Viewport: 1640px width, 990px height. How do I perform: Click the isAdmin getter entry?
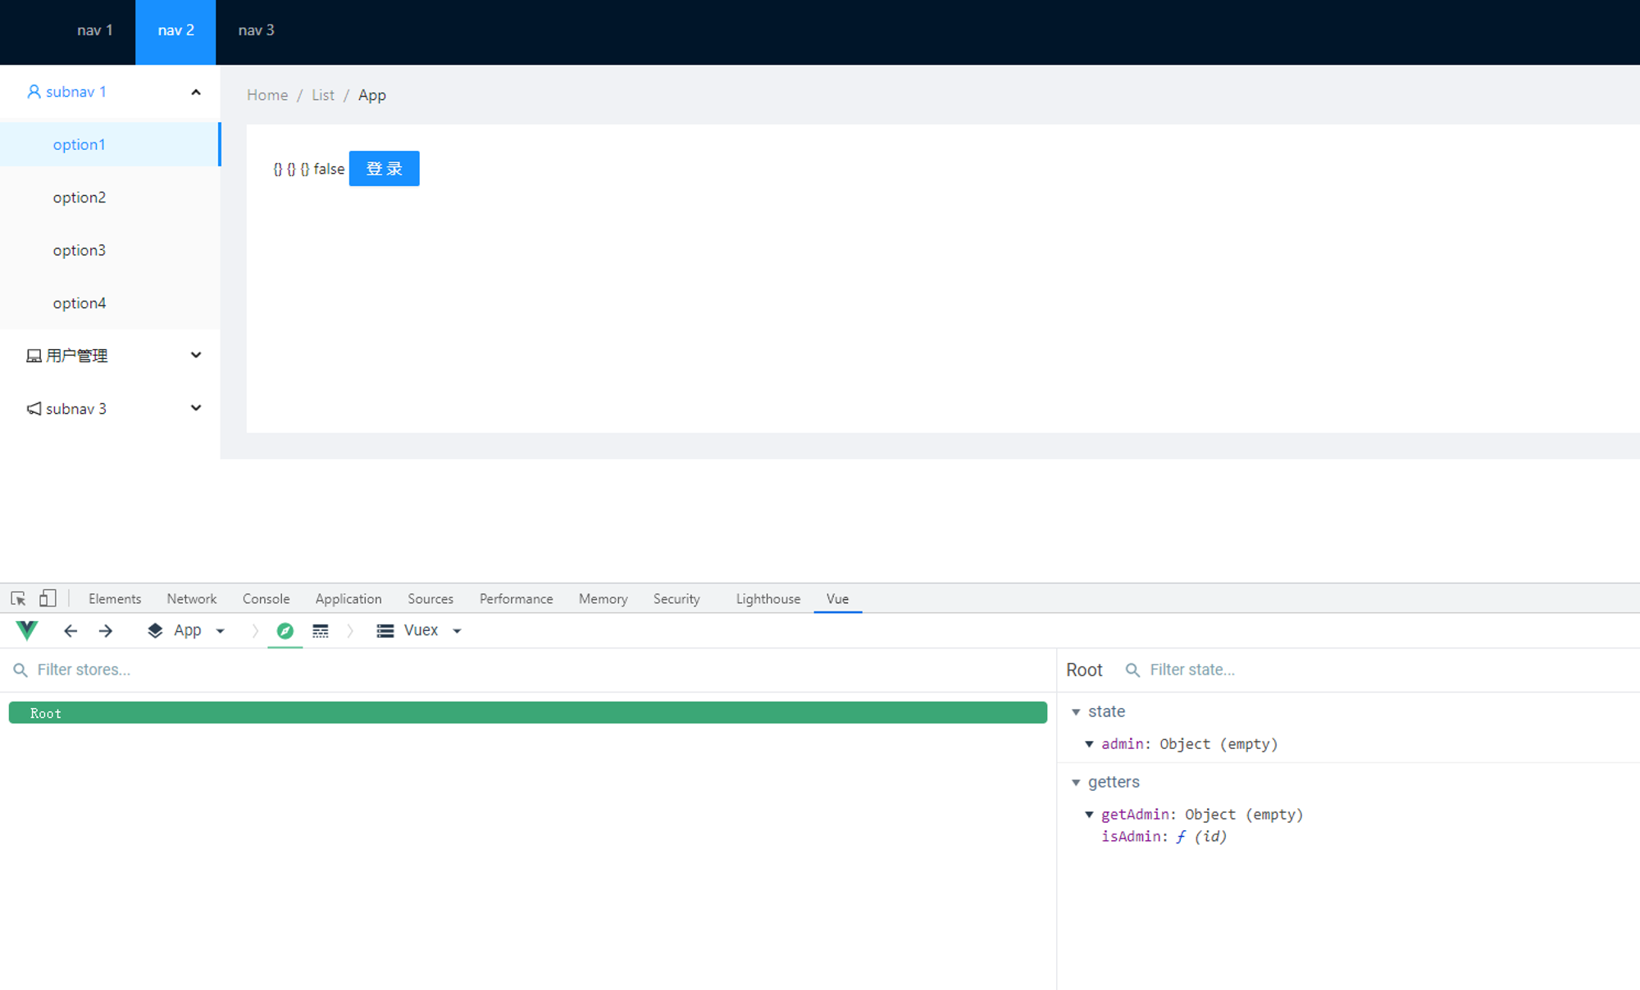1164,837
